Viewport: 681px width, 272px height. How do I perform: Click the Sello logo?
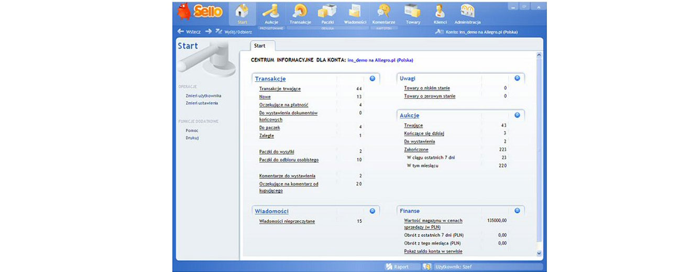tap(200, 11)
